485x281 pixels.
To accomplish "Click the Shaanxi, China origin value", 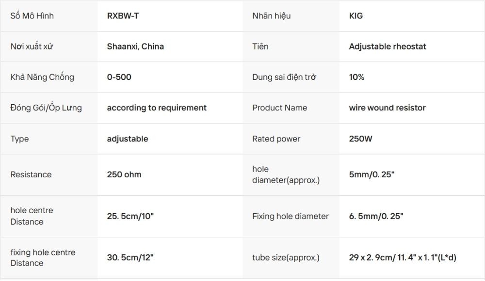I will click(135, 47).
